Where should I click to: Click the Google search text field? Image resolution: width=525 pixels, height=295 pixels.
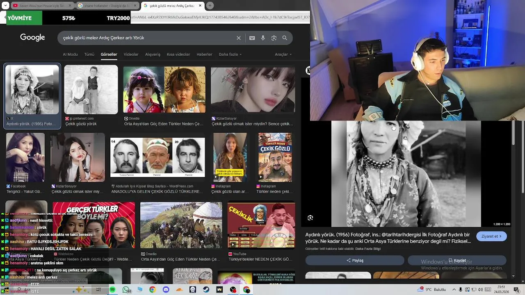click(x=148, y=38)
